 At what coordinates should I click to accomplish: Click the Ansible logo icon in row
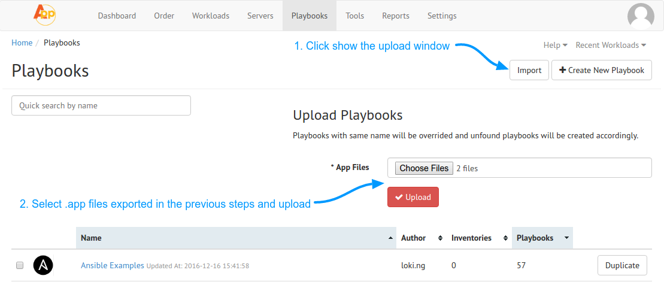(43, 265)
